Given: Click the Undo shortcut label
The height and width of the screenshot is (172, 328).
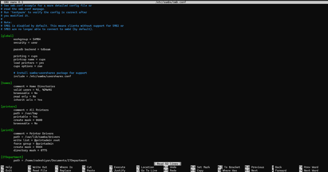Looking at the screenshot, I should (x=173, y=167).
